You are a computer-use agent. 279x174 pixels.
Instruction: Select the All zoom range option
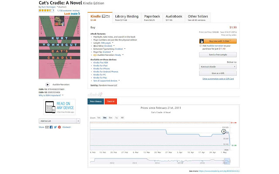pos(122,117)
